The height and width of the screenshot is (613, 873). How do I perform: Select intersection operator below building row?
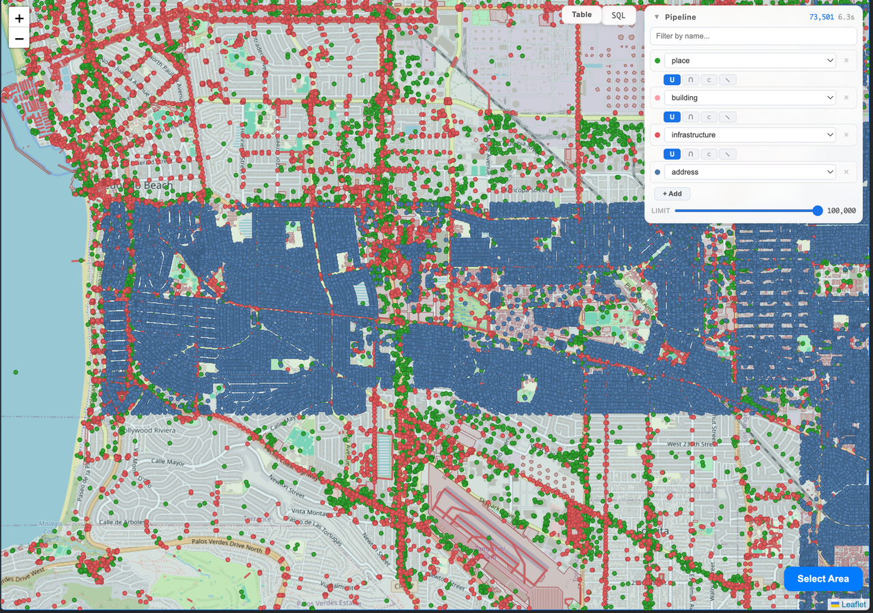[690, 117]
